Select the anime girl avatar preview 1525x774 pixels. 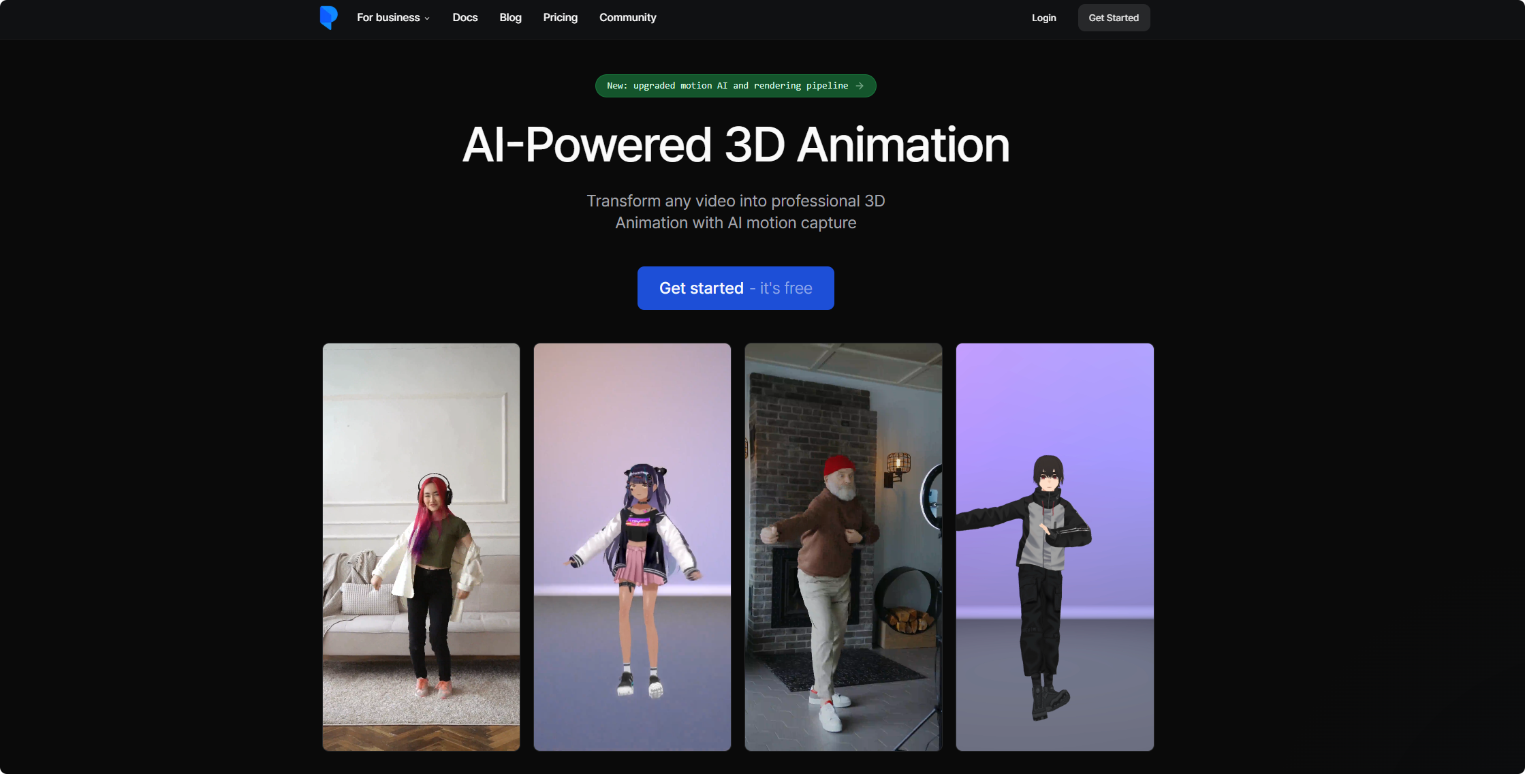point(632,546)
